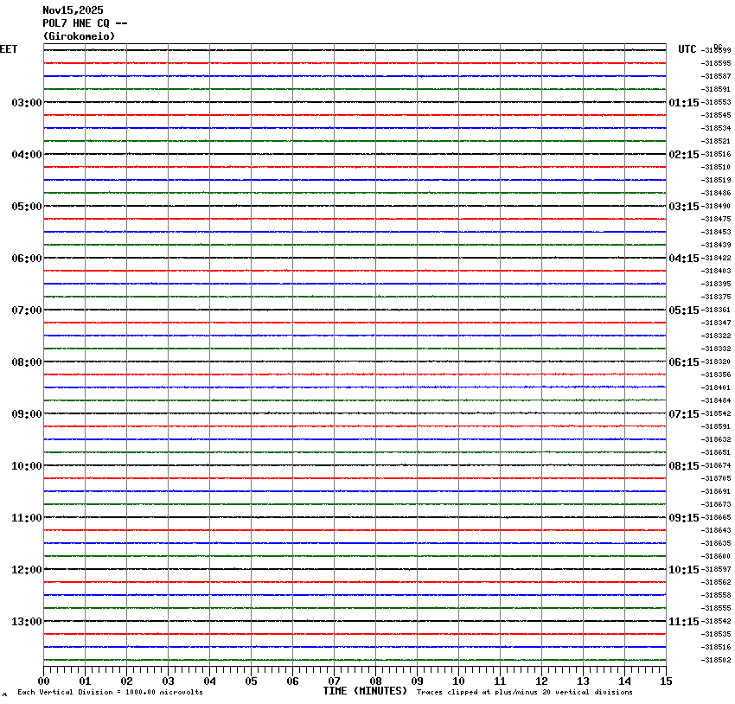Select the POL7 HNE CQ station label

(x=85, y=23)
